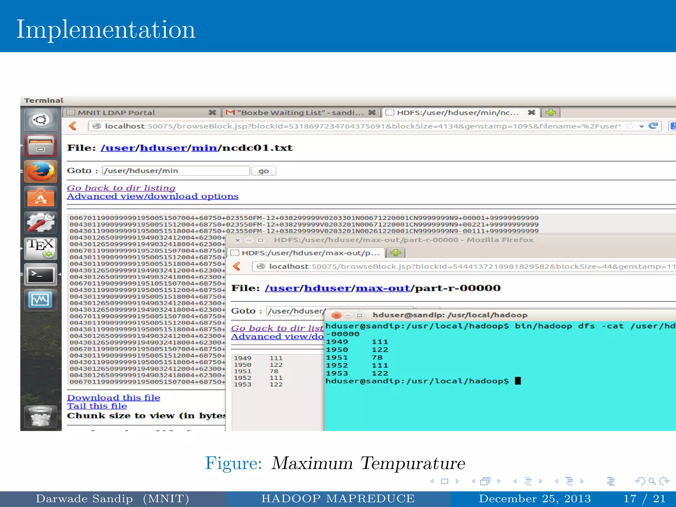The height and width of the screenshot is (507, 676).
Task: Minimize the hduser@sandip terminal window
Action: pyautogui.click(x=348, y=315)
